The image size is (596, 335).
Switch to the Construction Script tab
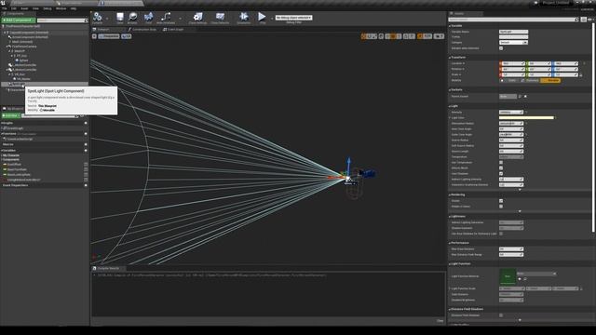click(x=142, y=29)
